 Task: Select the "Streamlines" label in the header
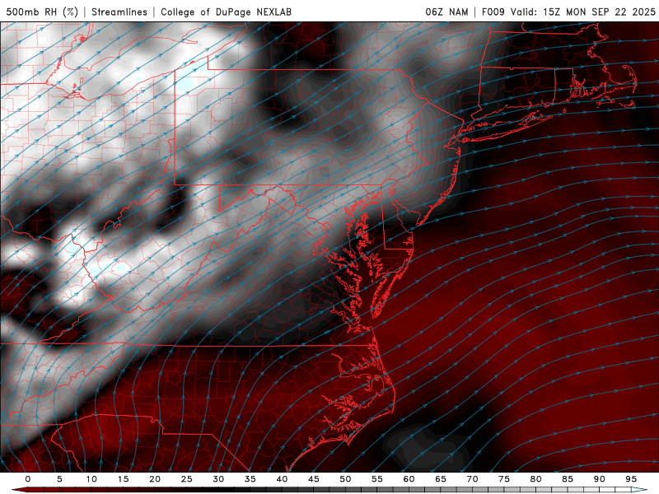tap(119, 12)
